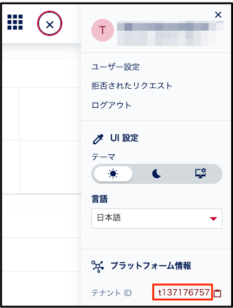Click the circled X user menu button
The image size is (233, 308).
[x=50, y=23]
